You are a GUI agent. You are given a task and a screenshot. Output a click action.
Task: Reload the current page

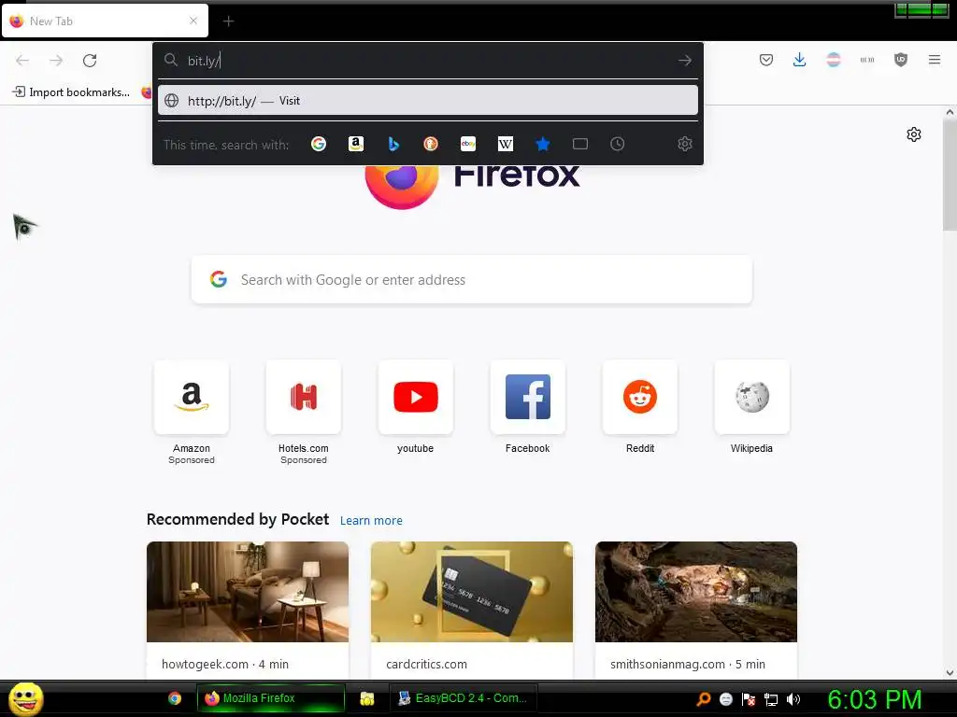[90, 60]
